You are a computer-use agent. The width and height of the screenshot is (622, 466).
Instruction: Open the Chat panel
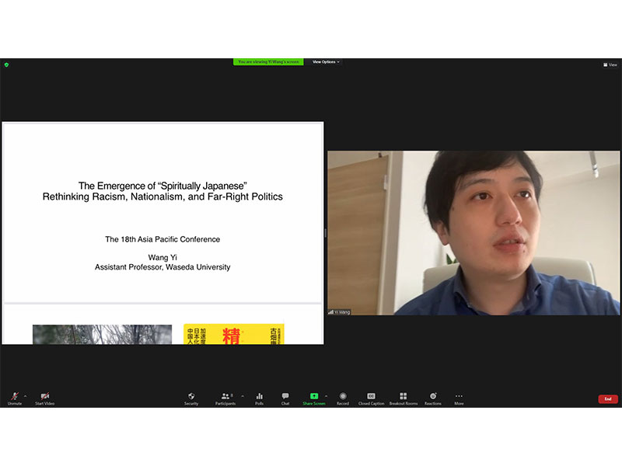[285, 398]
